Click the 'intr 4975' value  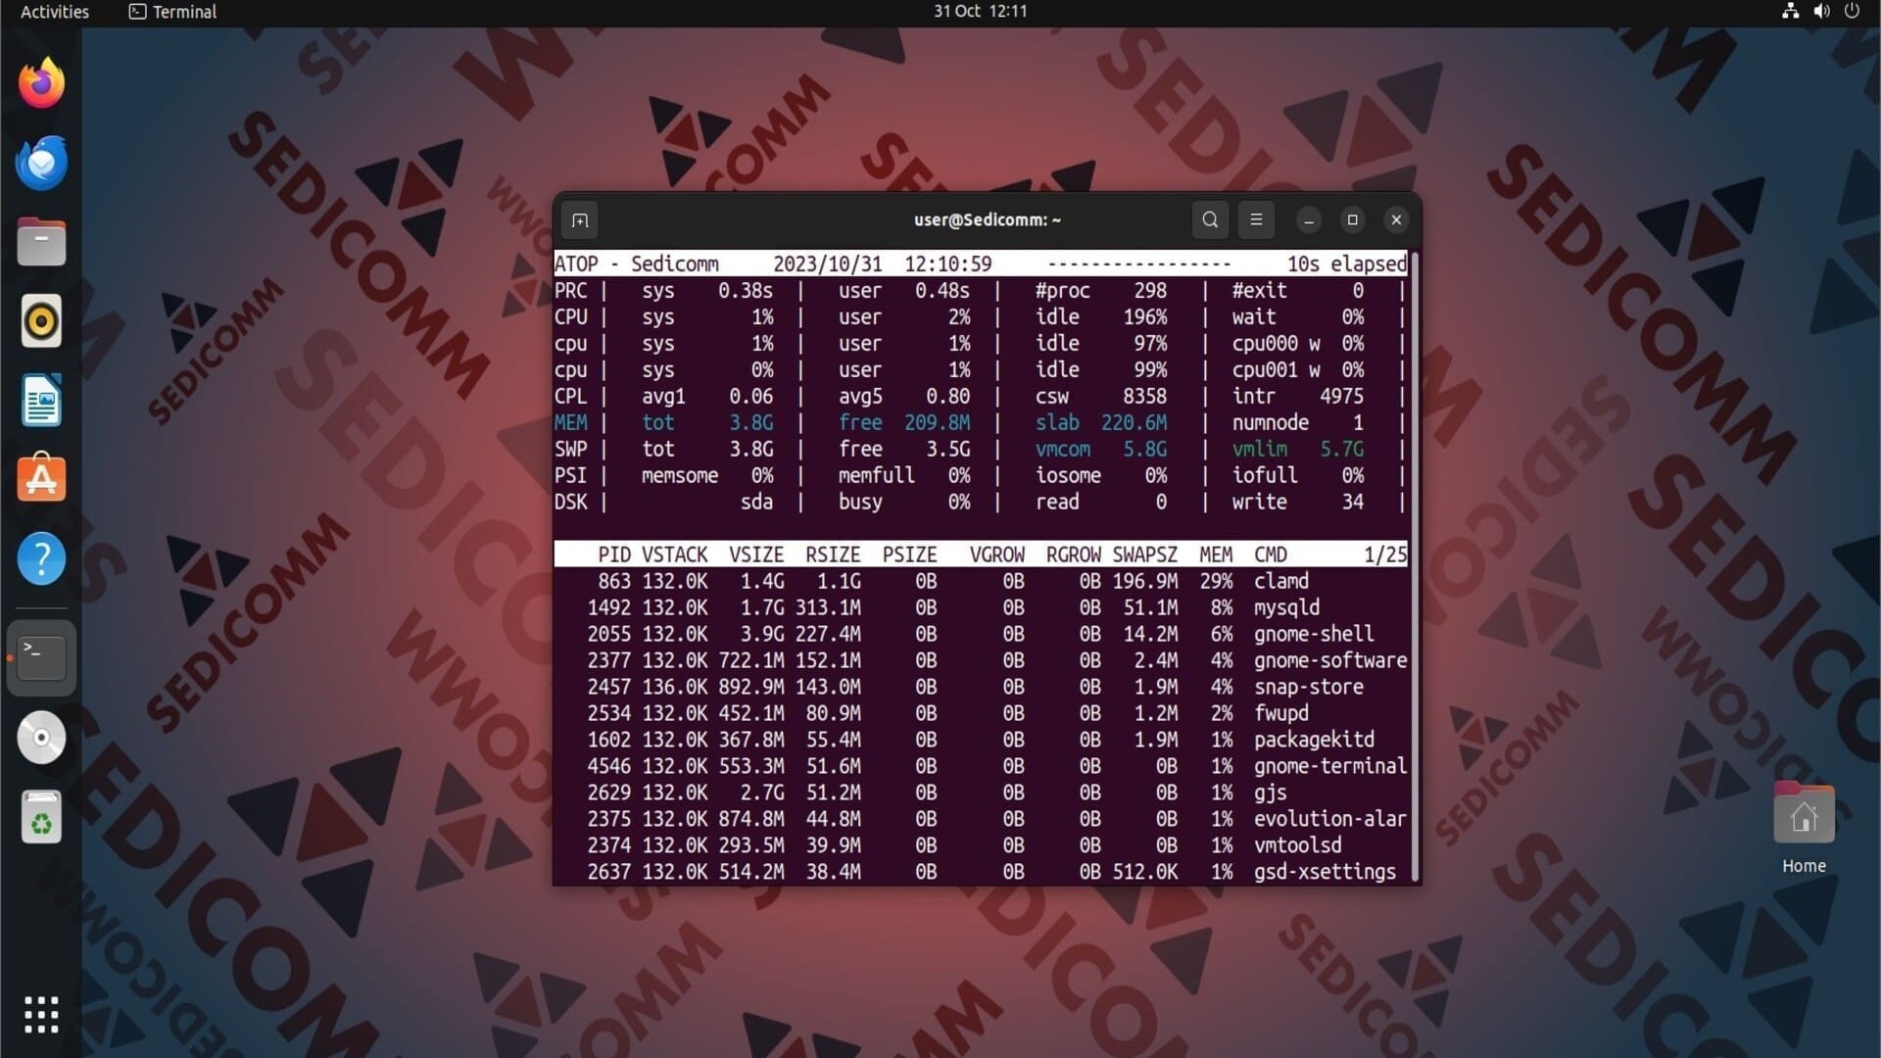[x=1298, y=396]
